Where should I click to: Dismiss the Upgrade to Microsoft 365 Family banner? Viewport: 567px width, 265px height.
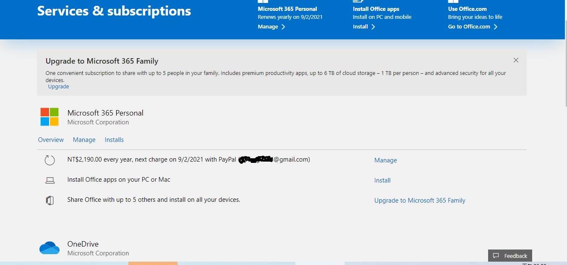pos(516,60)
